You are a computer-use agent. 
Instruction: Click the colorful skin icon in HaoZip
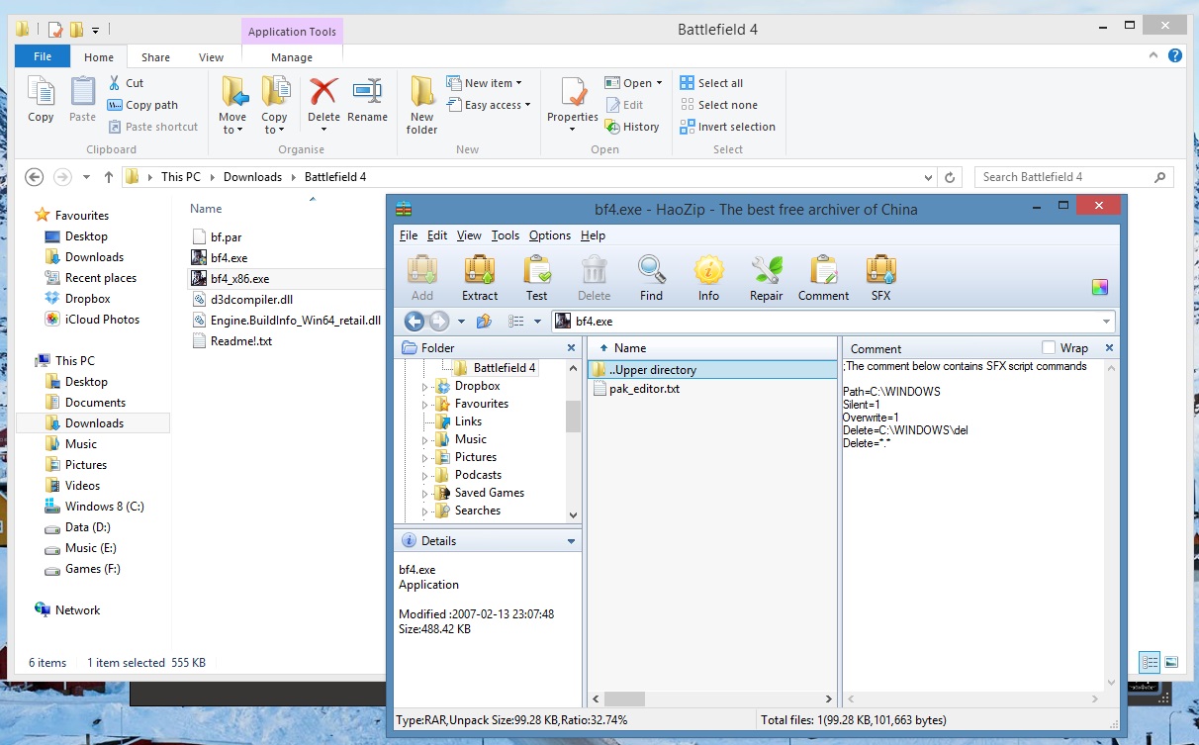(x=1099, y=287)
